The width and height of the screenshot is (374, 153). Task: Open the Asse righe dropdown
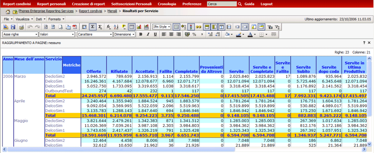(x=20, y=34)
